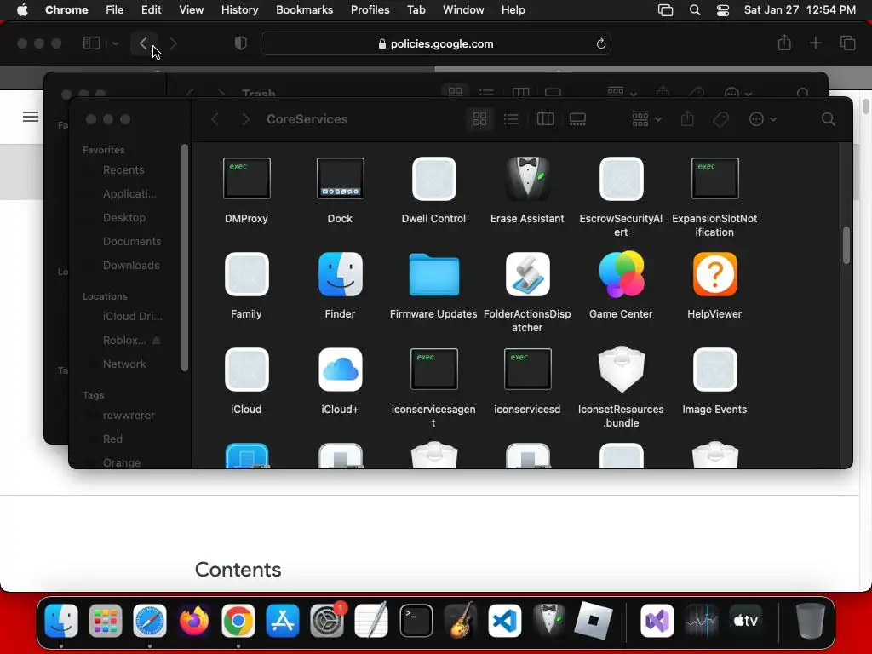
Task: Click the search icon in CoreServices window
Action: tap(828, 119)
